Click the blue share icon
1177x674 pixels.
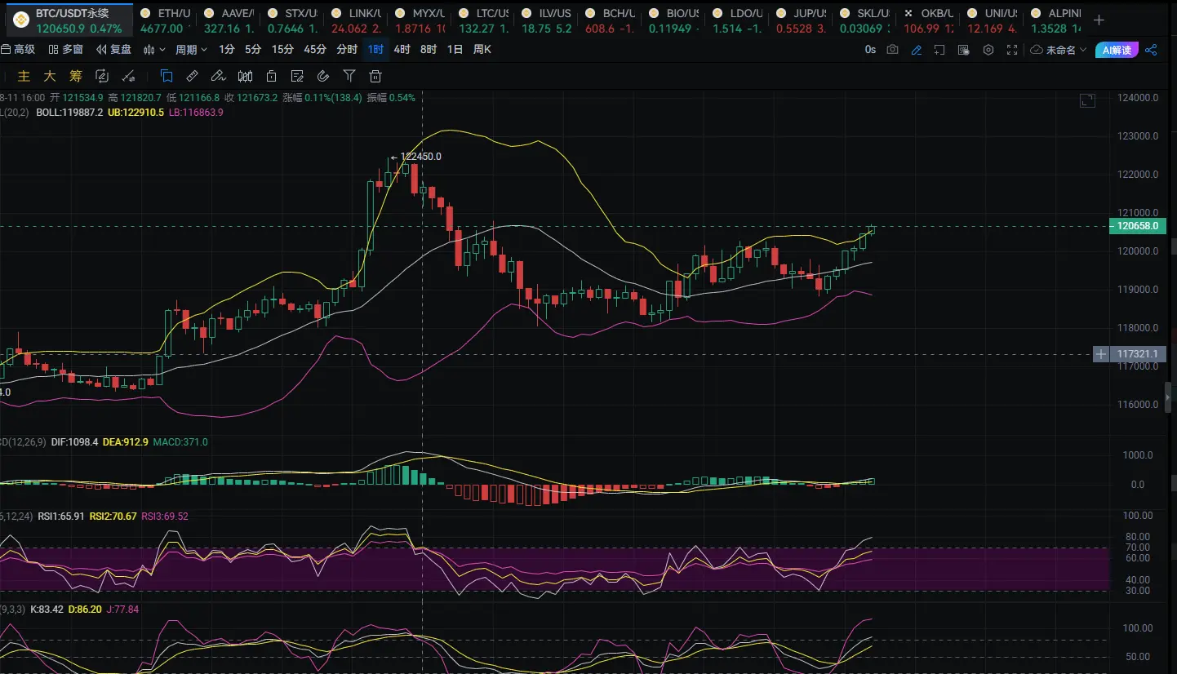(1151, 50)
